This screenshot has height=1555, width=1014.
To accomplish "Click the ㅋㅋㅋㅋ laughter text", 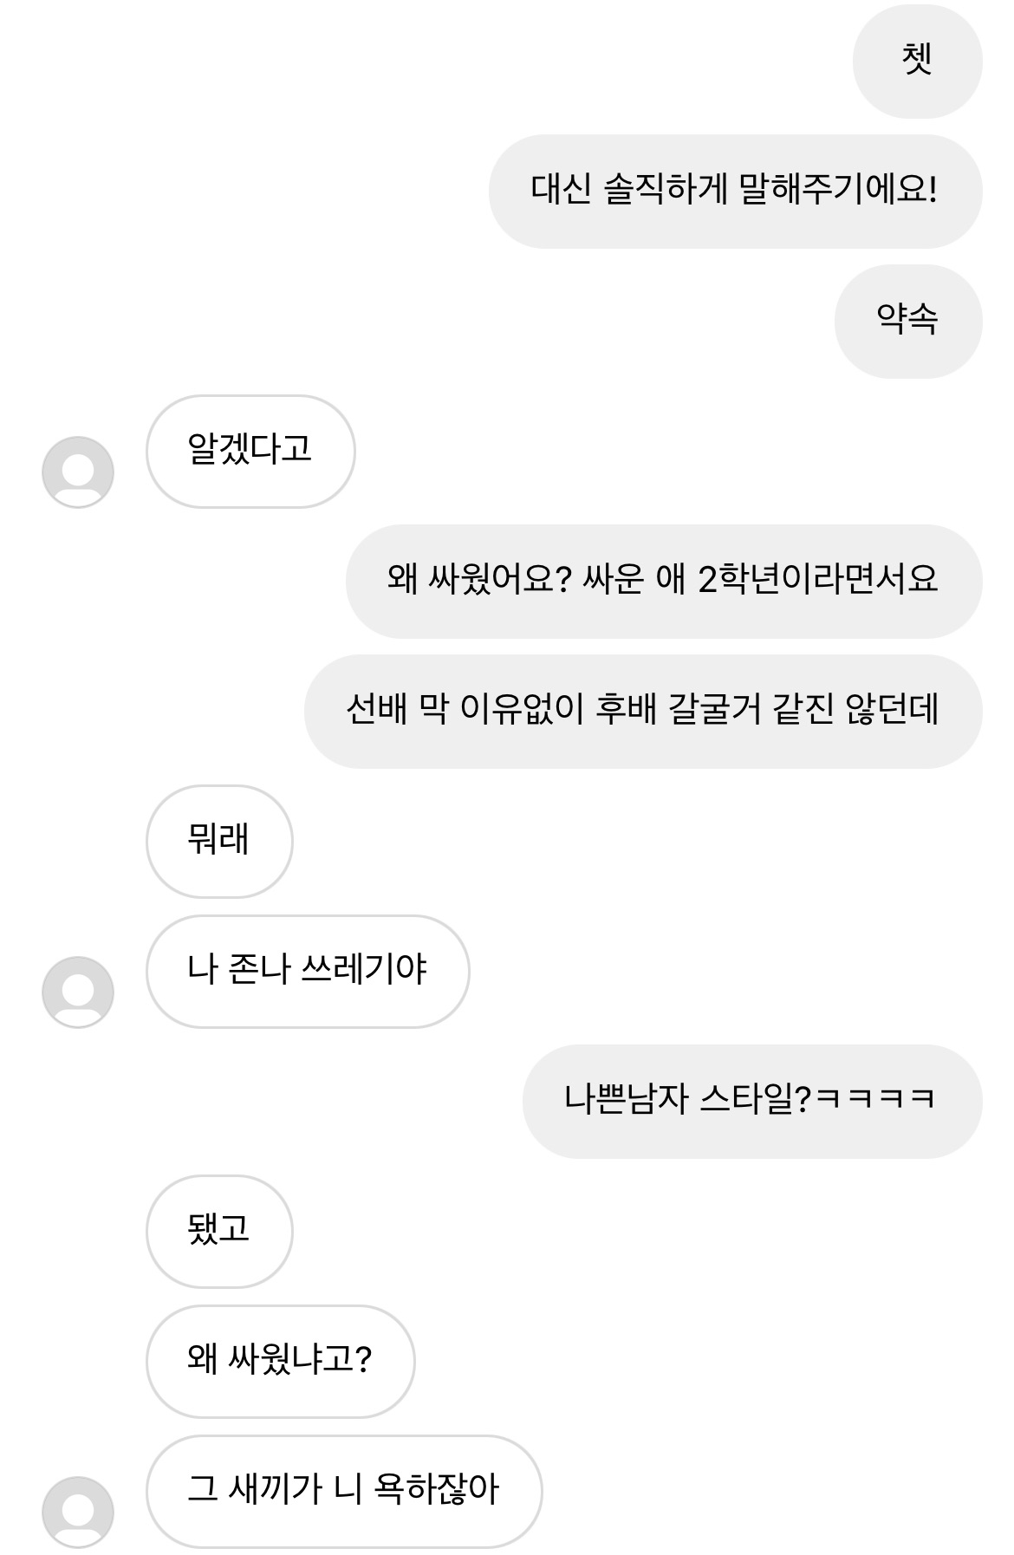I will pyautogui.click(x=876, y=1101).
